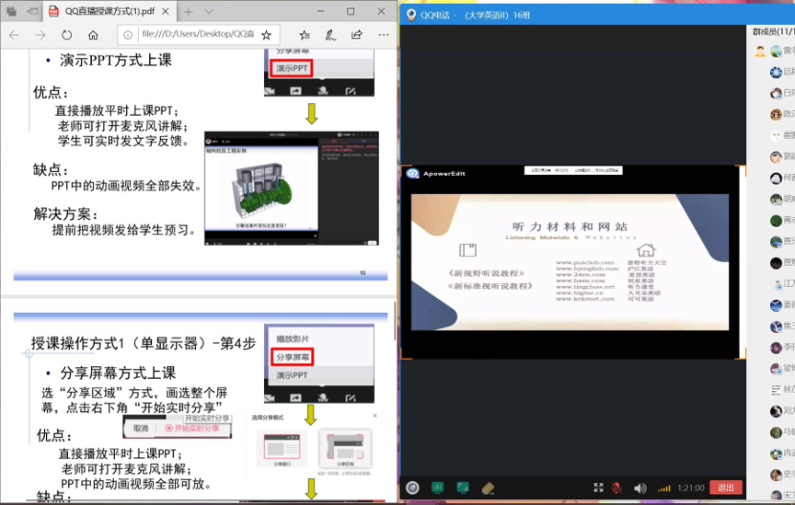
Task: Click the eraser-shaped icon in call bar
Action: click(489, 488)
